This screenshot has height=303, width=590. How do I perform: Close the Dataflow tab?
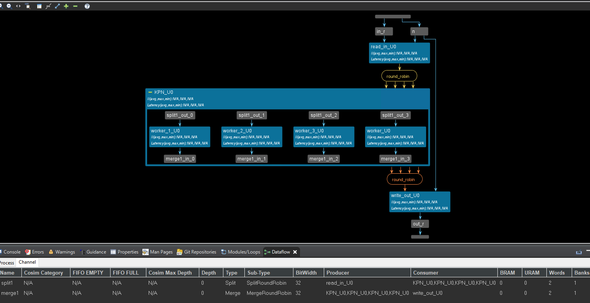click(x=295, y=252)
